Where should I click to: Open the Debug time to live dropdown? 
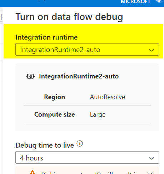pyautogui.click(x=87, y=158)
